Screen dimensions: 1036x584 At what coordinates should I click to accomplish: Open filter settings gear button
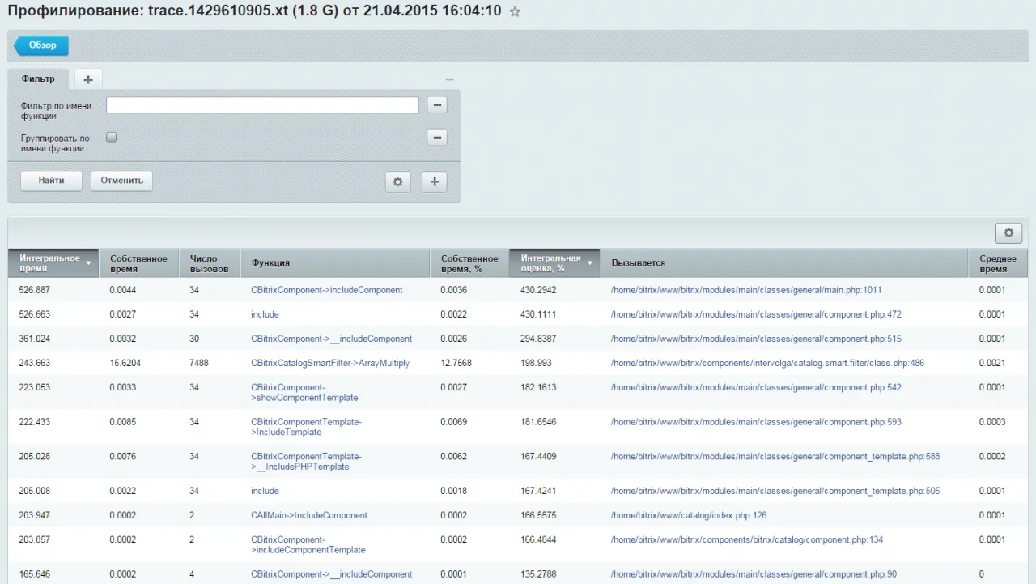click(x=397, y=182)
